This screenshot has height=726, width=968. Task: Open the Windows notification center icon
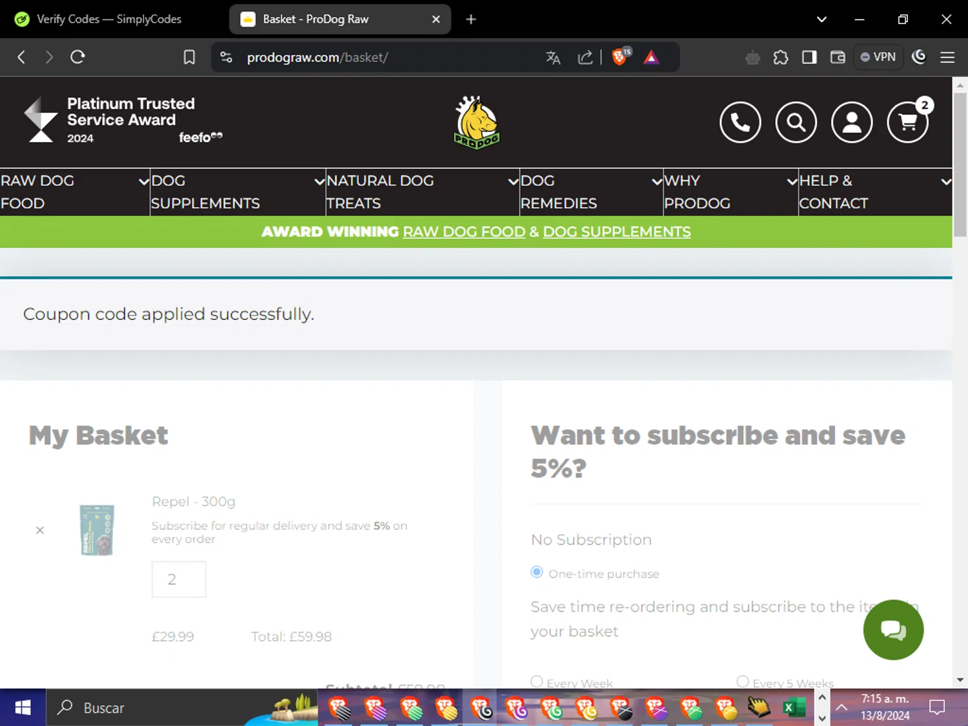pos(937,707)
